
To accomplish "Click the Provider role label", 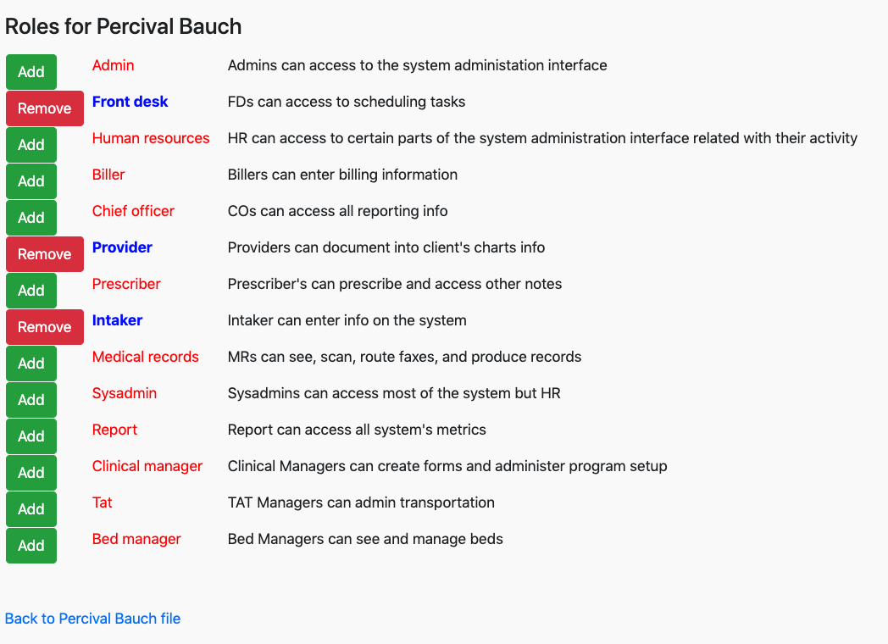I will coord(122,247).
